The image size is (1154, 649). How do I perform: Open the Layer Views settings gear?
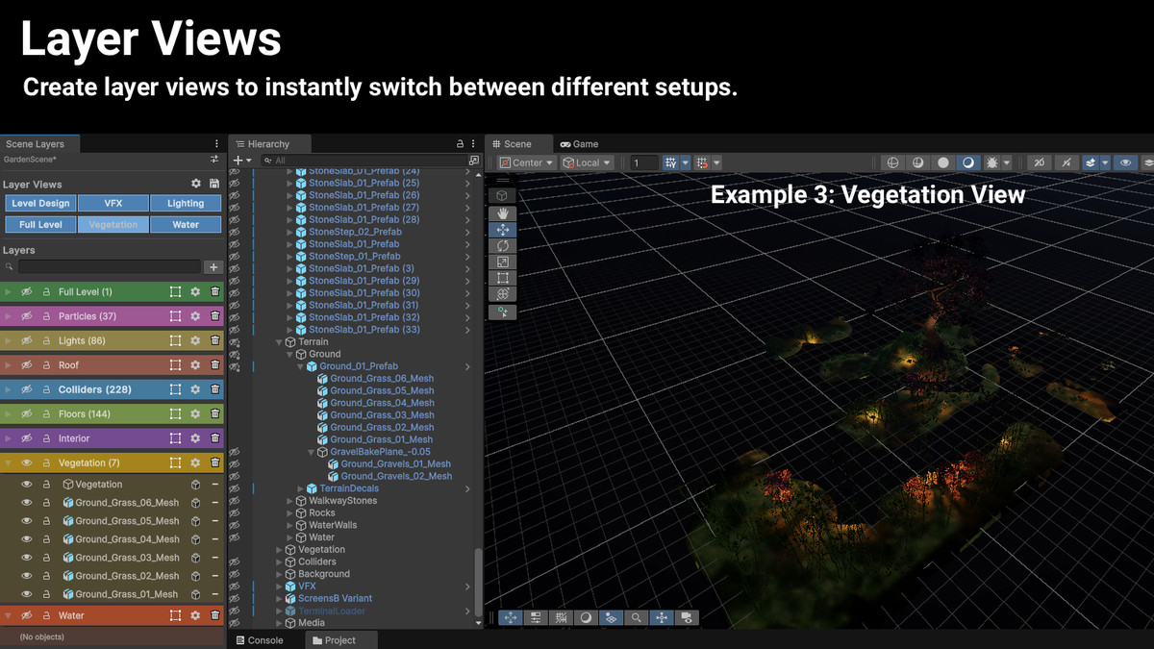(x=196, y=184)
